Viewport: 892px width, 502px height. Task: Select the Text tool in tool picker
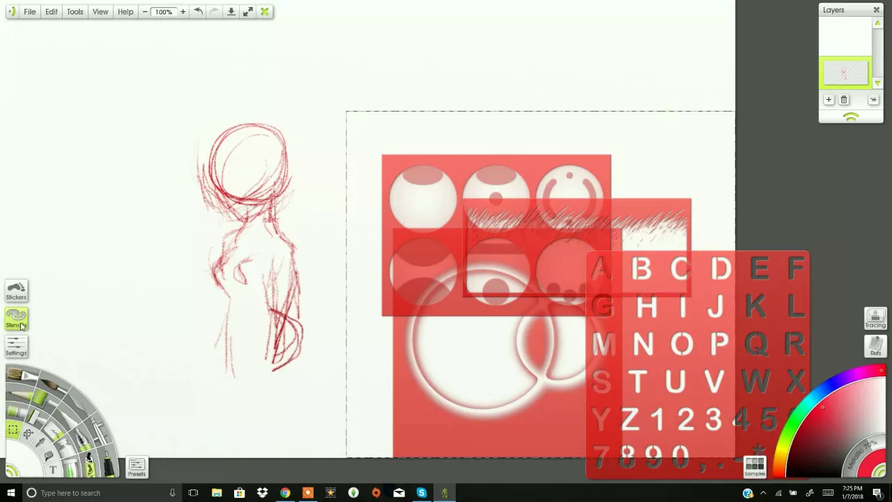[52, 469]
